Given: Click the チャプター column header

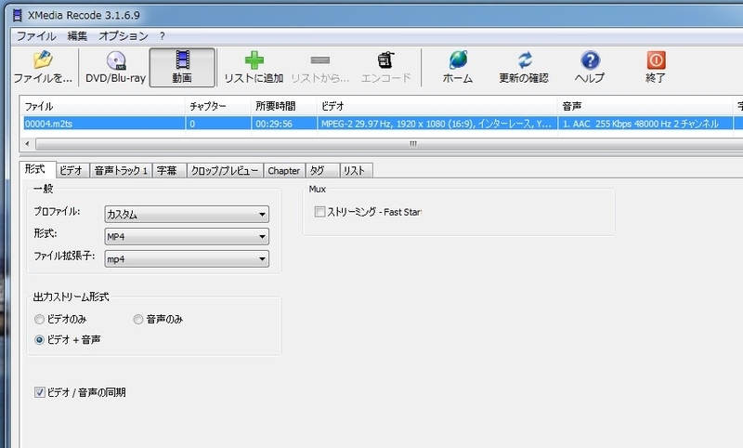Looking at the screenshot, I should coord(218,106).
